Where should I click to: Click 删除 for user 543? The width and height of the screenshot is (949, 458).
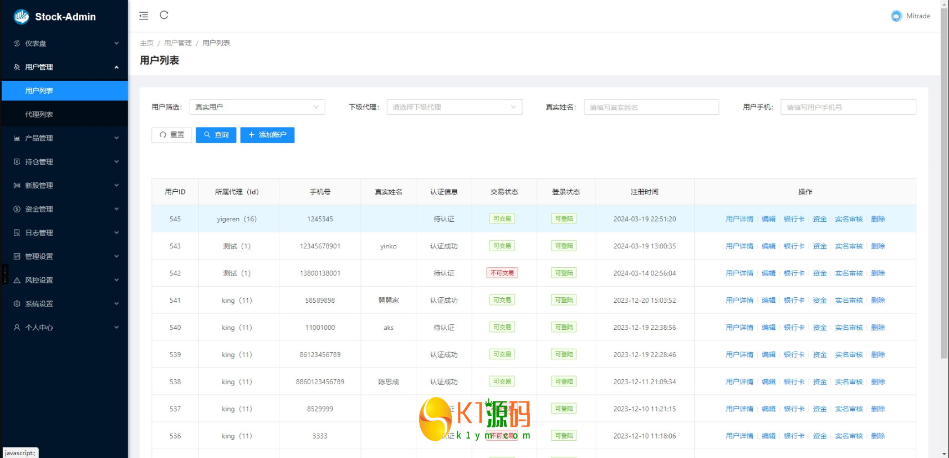[x=877, y=246]
